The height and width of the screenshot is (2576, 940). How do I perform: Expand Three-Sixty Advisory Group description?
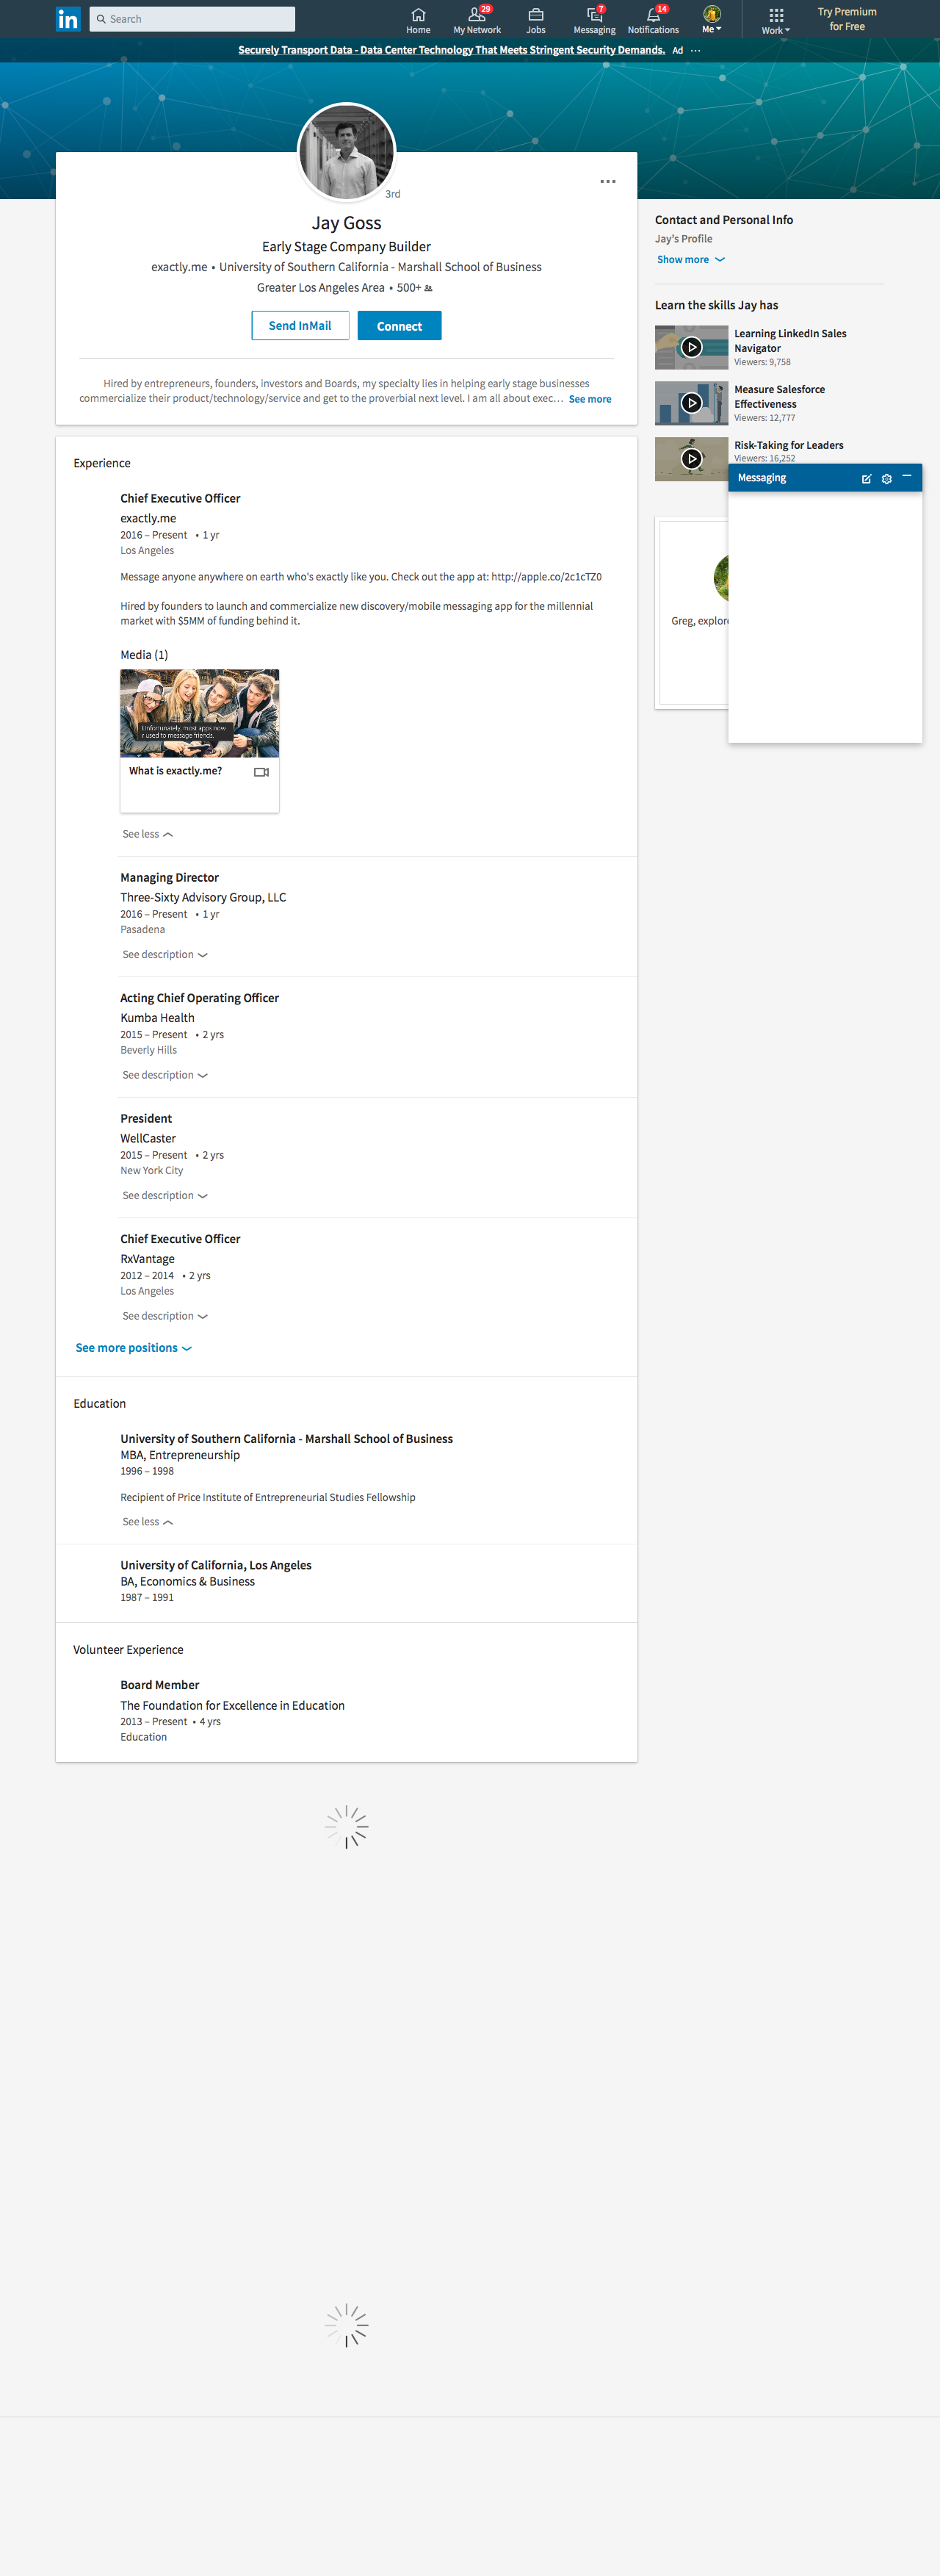coord(165,955)
